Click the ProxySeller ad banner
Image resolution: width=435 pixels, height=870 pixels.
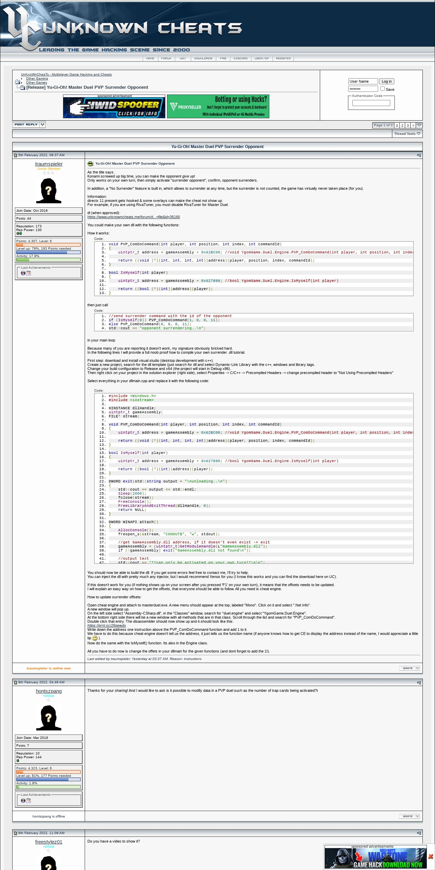click(218, 106)
